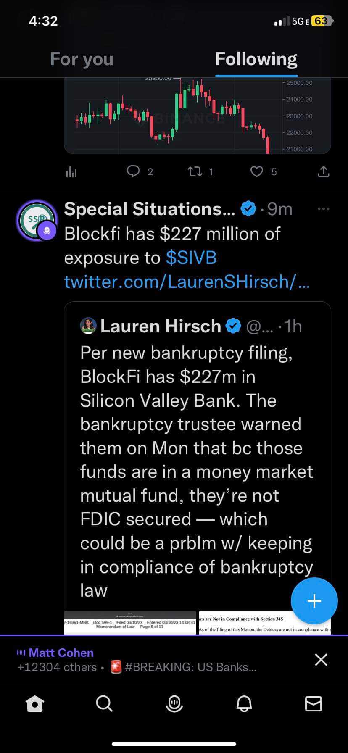
Task: Share the chart tweet
Action: coord(323,171)
